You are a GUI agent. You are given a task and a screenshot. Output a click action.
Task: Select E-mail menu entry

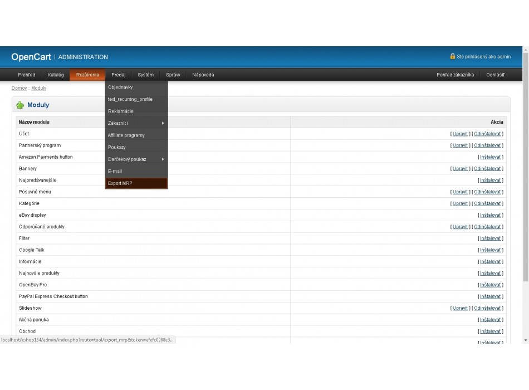pos(136,171)
